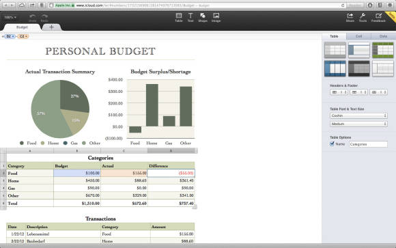Click the Feedback icon
396x248 pixels.
click(x=378, y=17)
